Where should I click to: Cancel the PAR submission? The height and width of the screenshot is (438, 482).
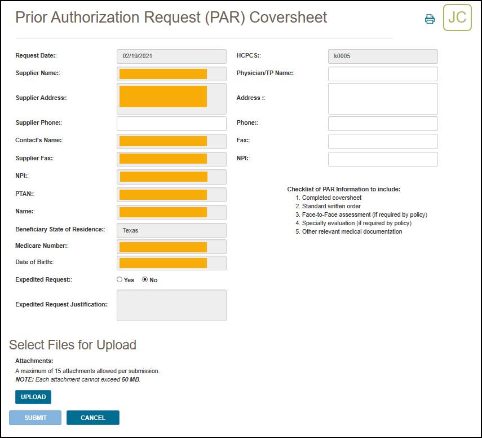92,418
